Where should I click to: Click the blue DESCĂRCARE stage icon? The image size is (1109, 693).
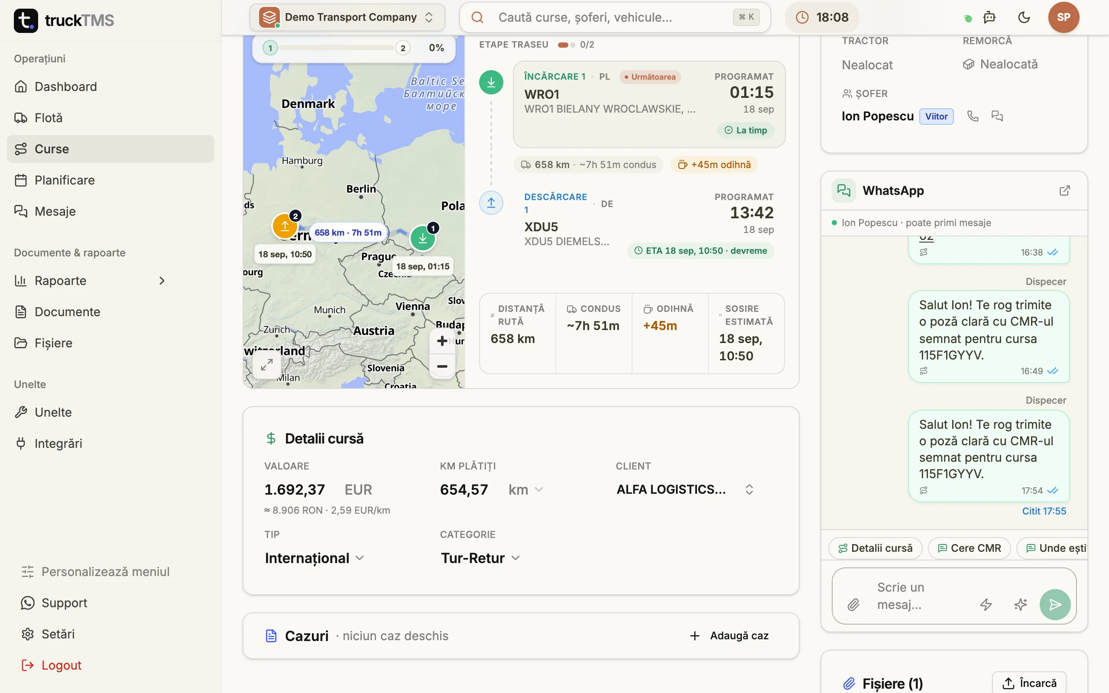[x=491, y=203]
